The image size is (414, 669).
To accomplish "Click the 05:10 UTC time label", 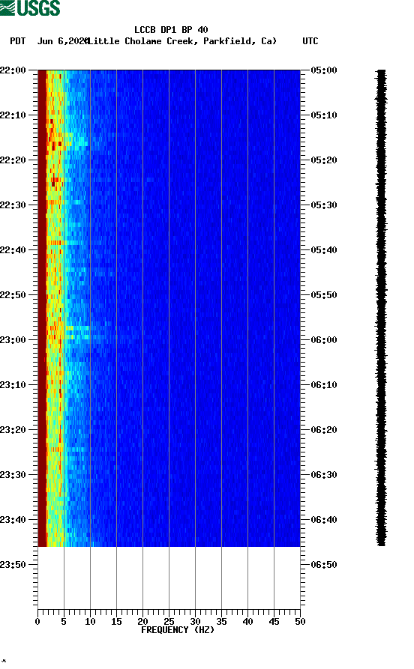I will click(324, 115).
